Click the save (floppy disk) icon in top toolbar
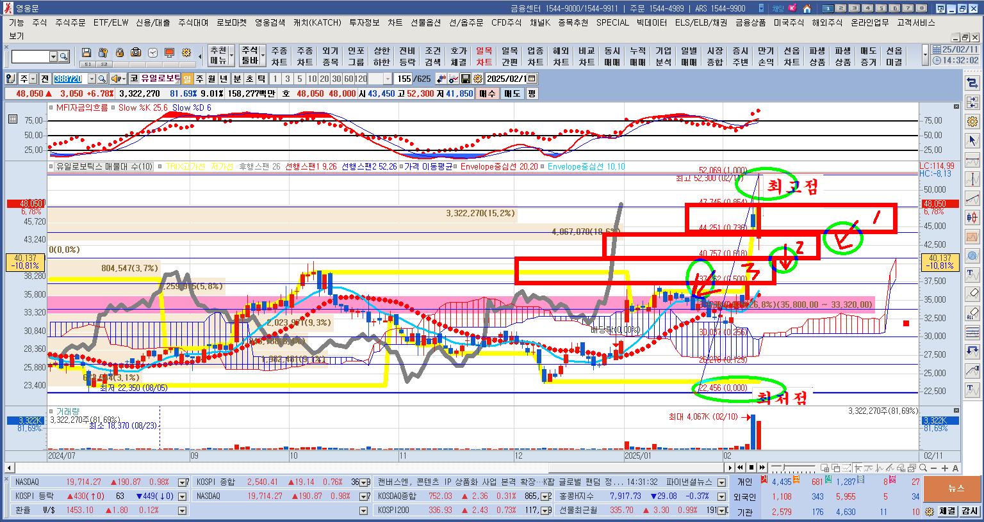 (x=86, y=52)
